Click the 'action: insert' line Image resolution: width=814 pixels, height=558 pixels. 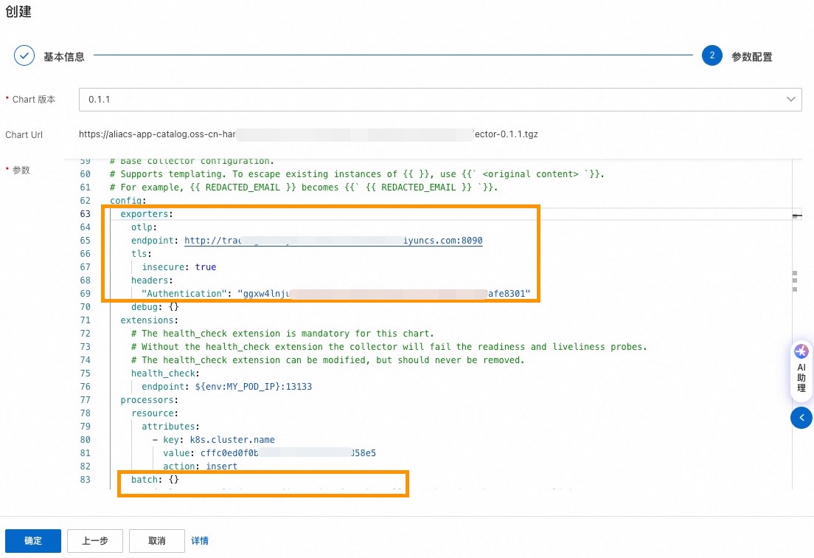point(201,466)
